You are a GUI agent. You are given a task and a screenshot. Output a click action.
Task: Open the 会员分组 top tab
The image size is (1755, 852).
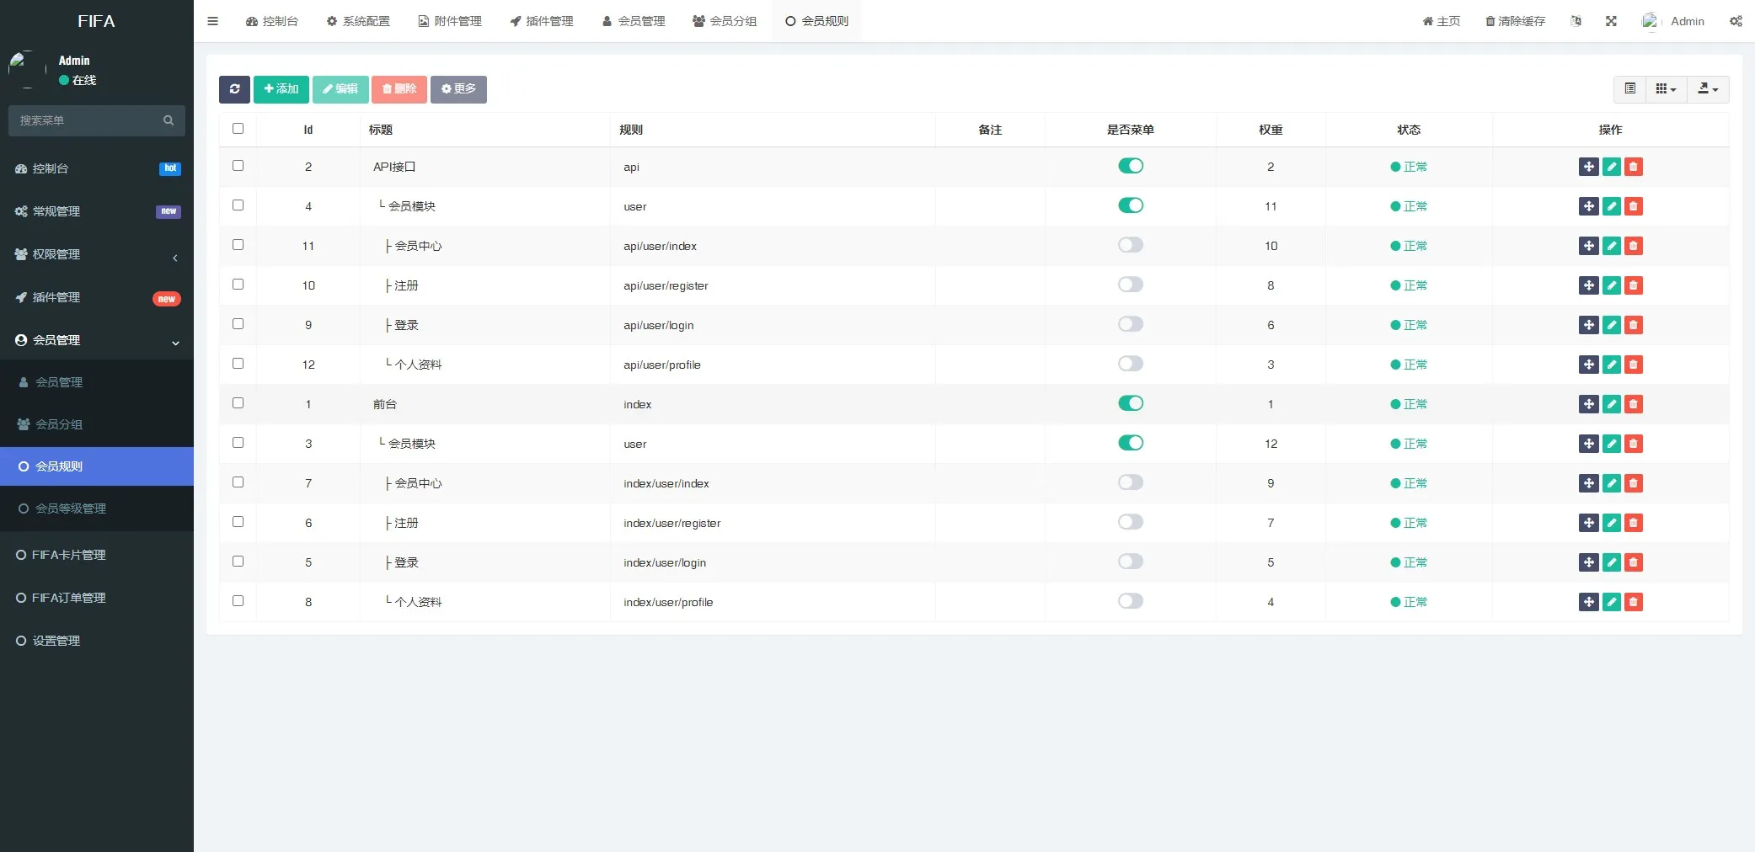(725, 21)
